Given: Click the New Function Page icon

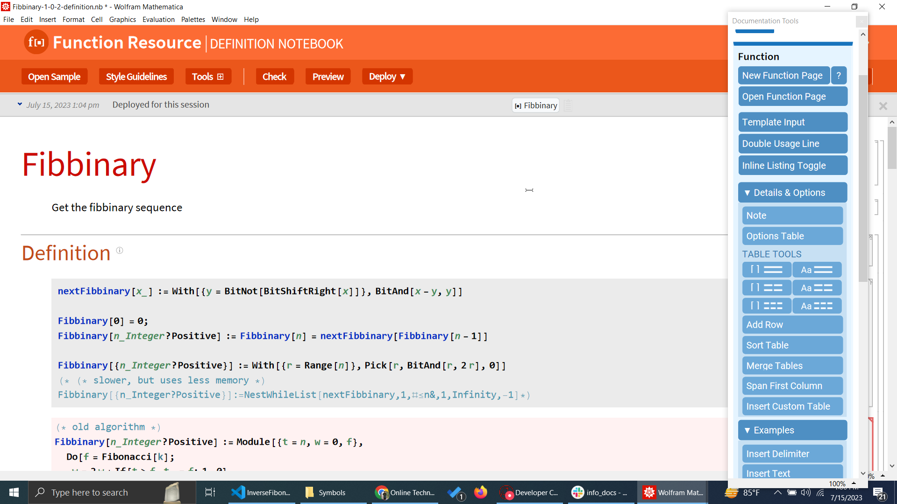Looking at the screenshot, I should click(782, 75).
